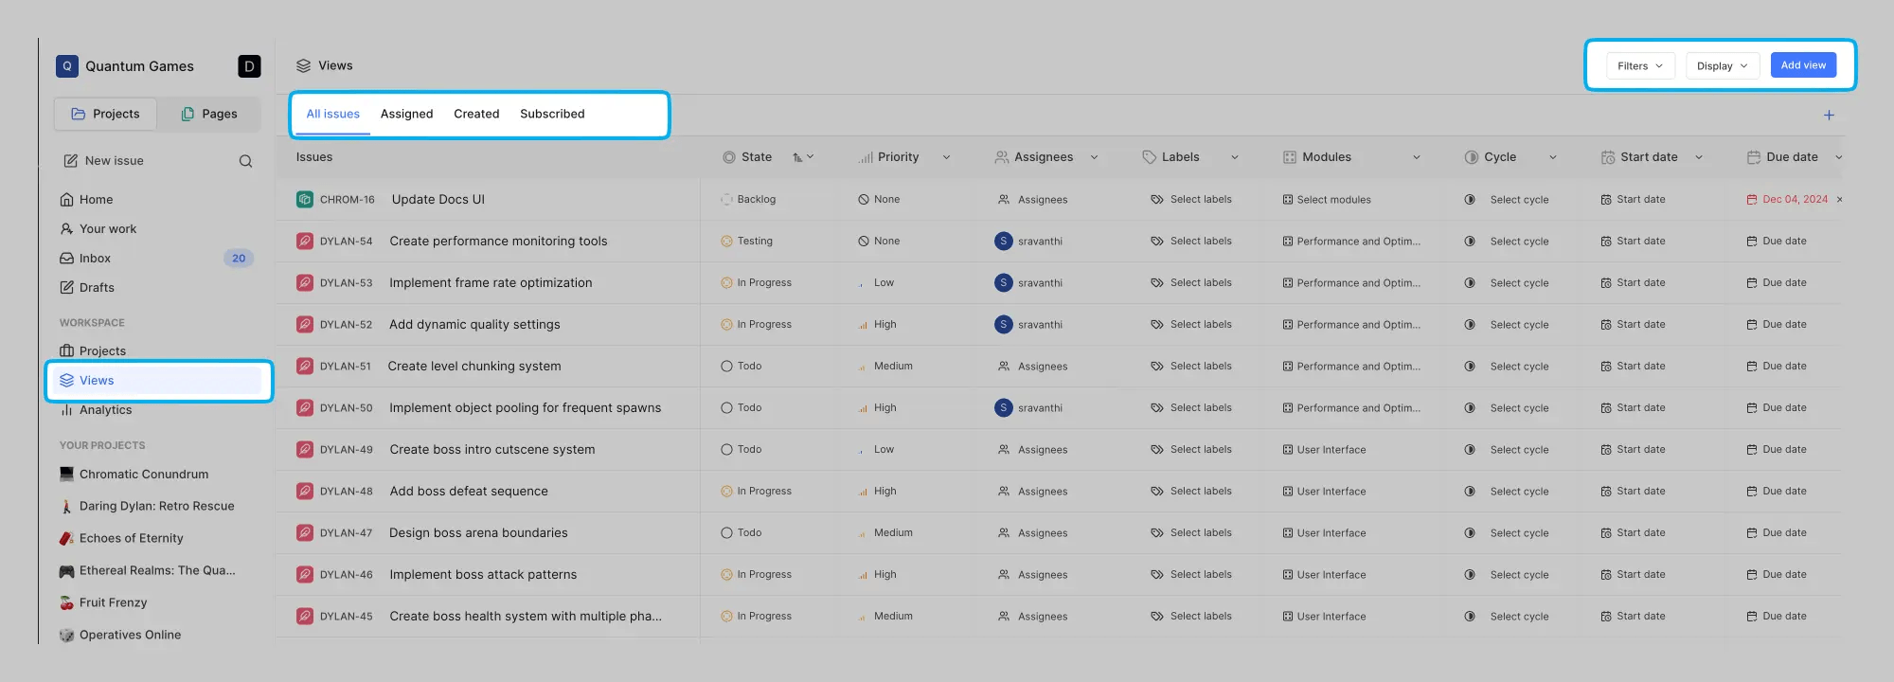Viewport: 1894px width, 682px height.
Task: Open the D user avatar menu
Action: pos(249,66)
